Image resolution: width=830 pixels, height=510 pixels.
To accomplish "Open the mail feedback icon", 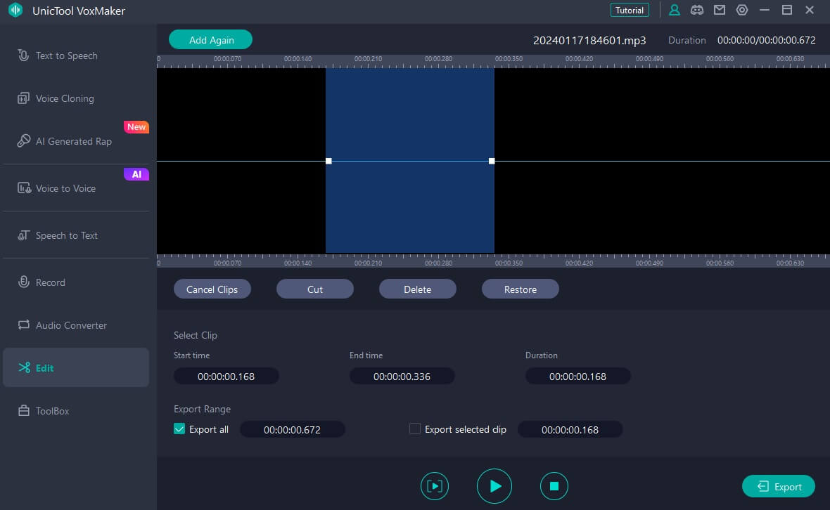I will coord(719,10).
